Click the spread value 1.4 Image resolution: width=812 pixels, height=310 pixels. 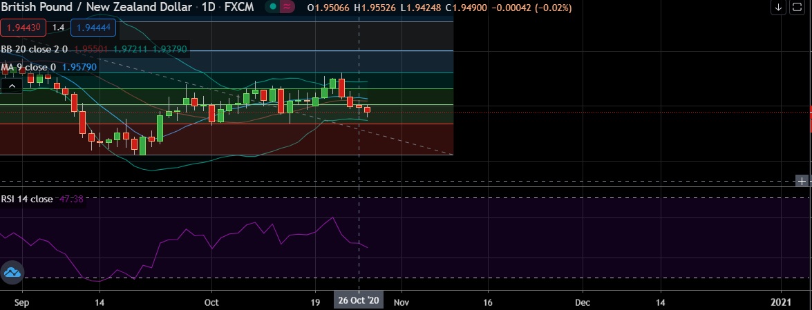tap(59, 28)
